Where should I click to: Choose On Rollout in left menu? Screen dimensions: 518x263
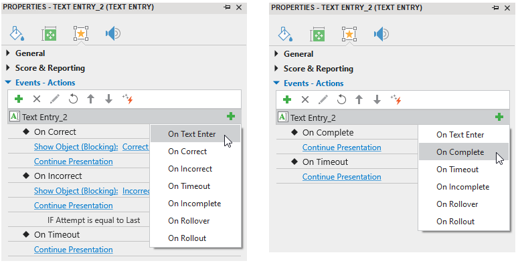[195, 238]
